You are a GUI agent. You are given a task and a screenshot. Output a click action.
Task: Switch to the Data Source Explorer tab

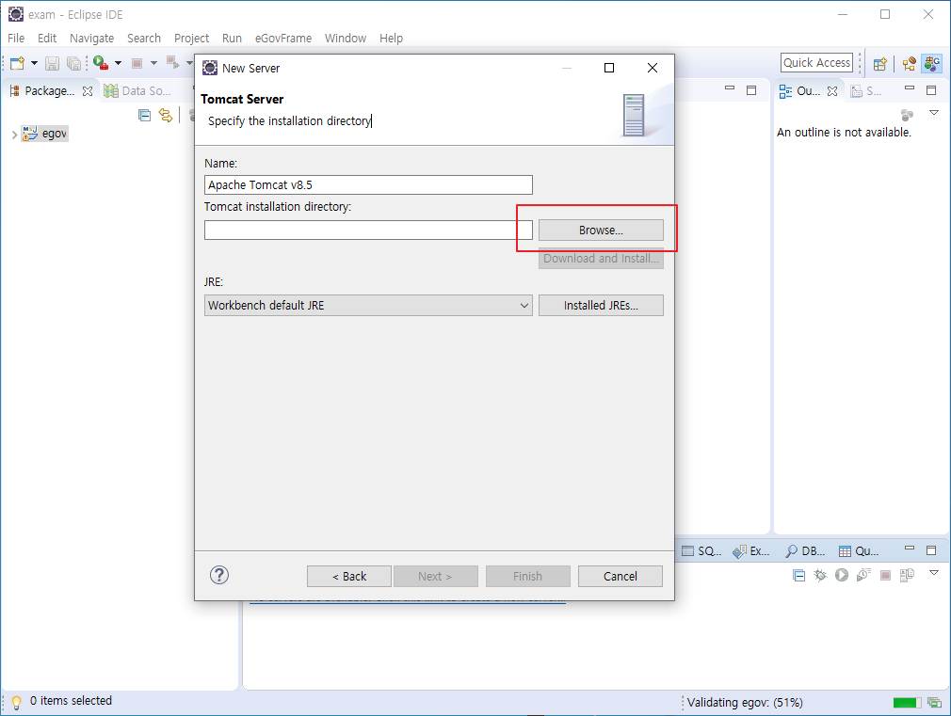click(x=137, y=91)
